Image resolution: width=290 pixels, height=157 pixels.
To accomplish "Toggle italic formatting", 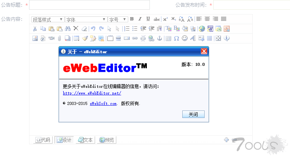I will (140, 19).
